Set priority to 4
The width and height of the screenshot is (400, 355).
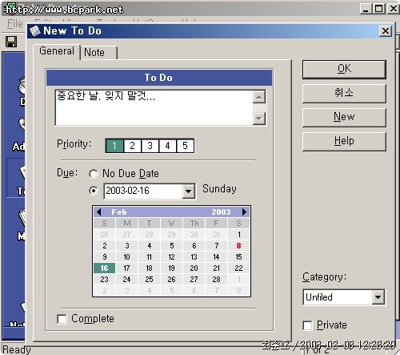[167, 146]
